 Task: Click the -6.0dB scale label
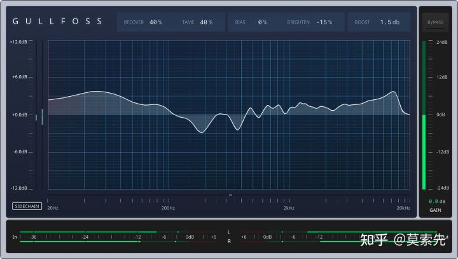coord(20,151)
